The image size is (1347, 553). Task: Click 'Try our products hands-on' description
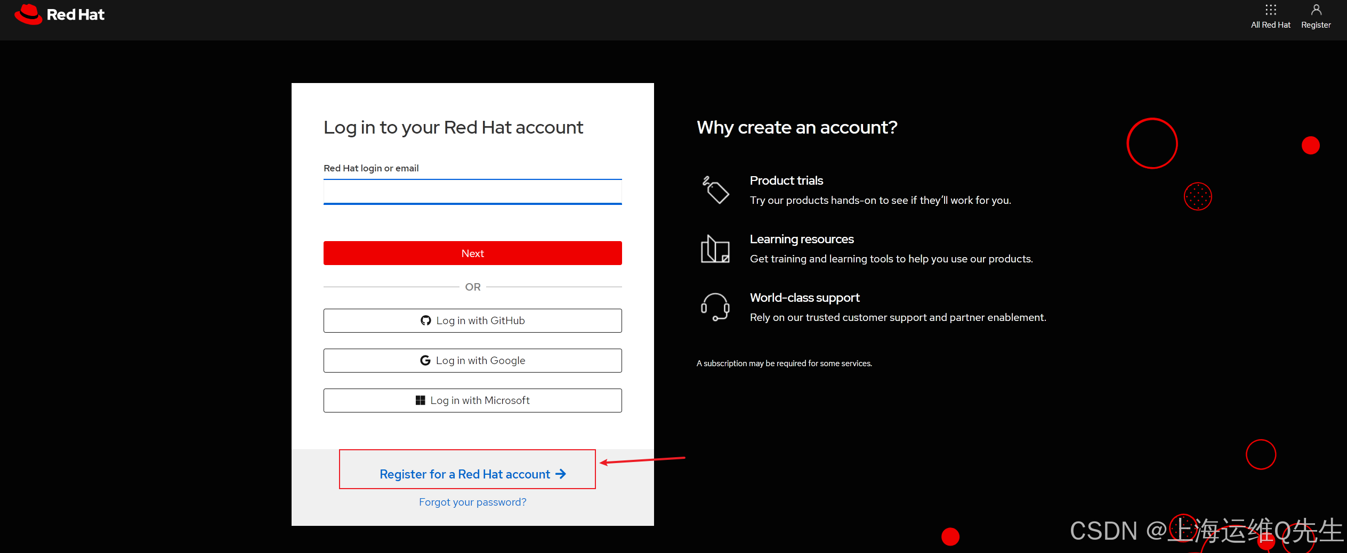coord(880,200)
